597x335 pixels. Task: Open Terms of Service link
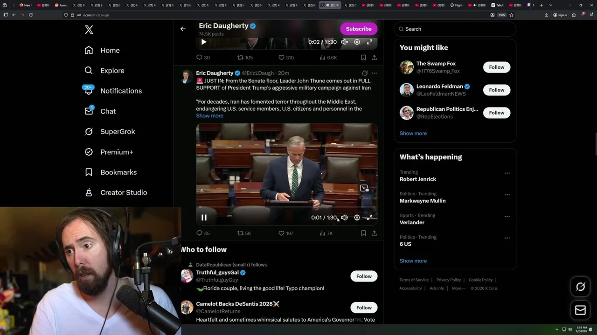point(414,280)
